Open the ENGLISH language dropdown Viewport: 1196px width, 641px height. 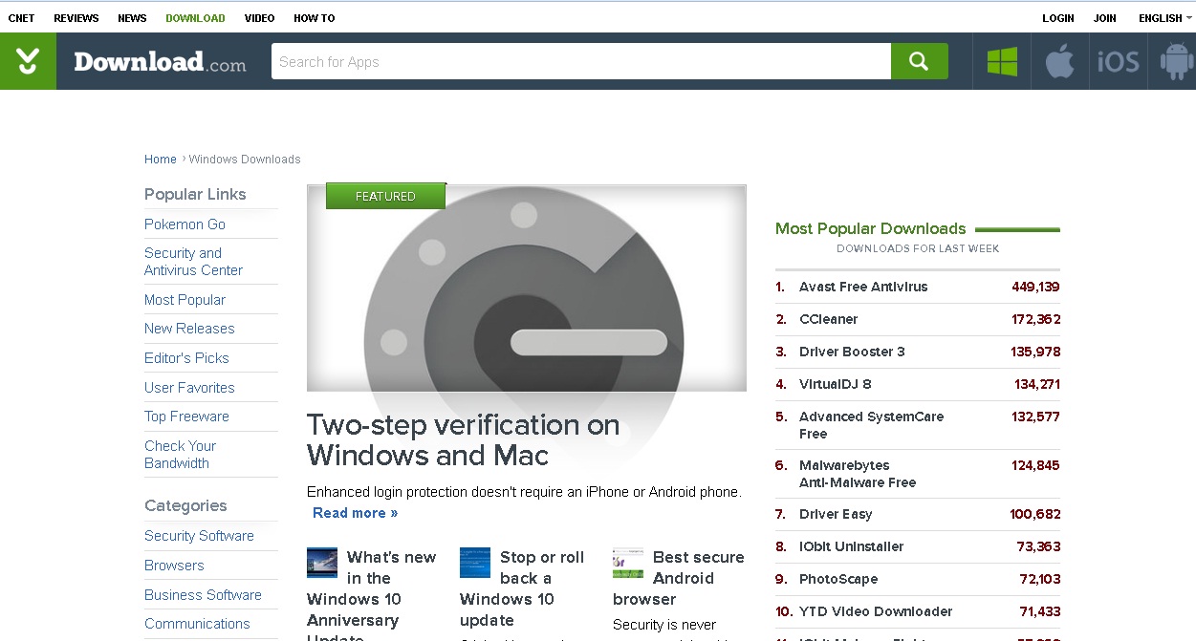(1165, 18)
